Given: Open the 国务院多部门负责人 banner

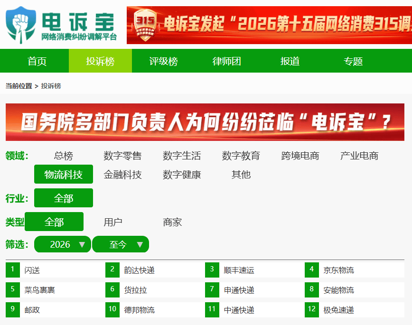Looking at the screenshot, I should point(205,122).
